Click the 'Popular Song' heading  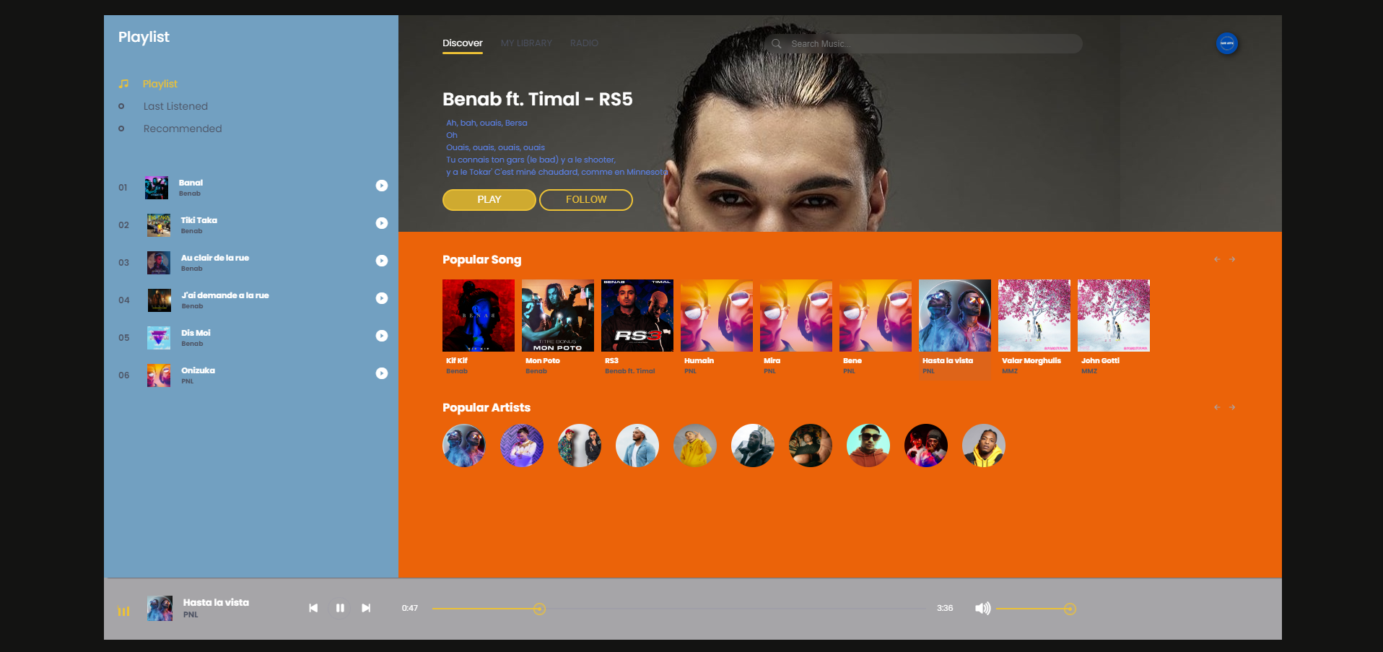coord(481,260)
